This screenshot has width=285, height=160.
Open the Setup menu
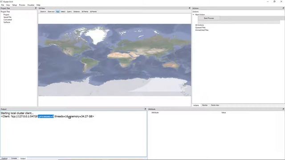click(15, 5)
